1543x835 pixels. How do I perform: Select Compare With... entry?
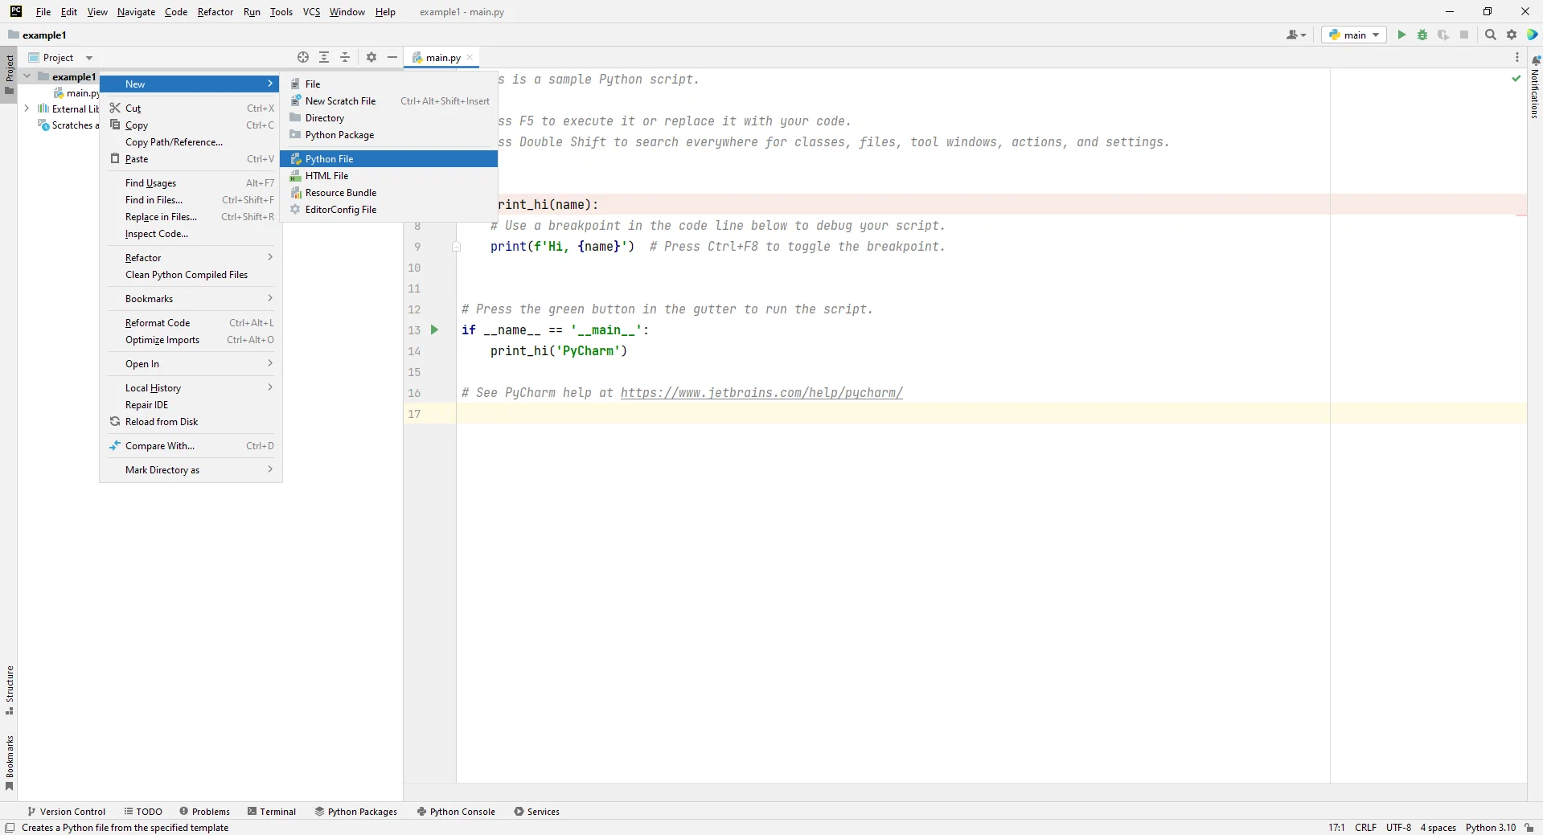coord(191,446)
